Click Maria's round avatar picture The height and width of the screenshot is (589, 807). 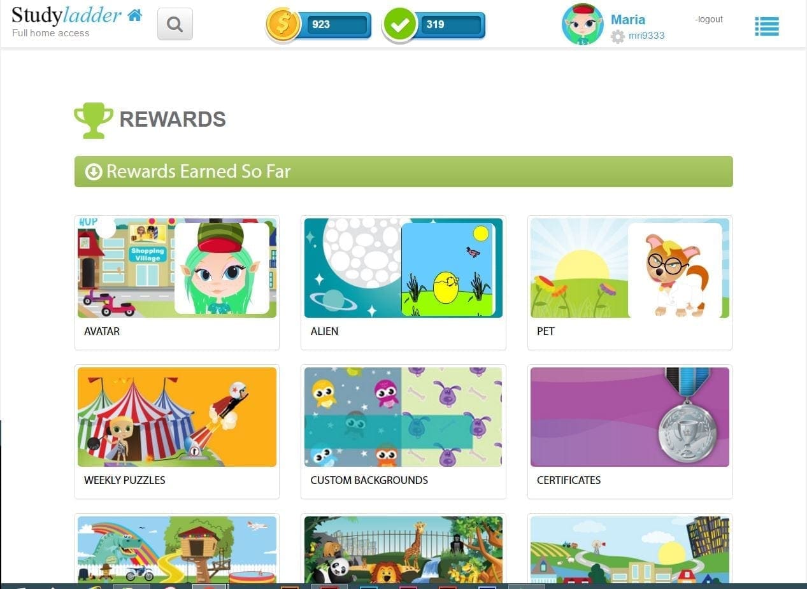coord(582,24)
